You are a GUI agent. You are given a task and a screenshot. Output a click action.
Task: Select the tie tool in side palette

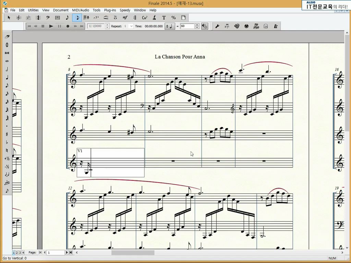7,175
